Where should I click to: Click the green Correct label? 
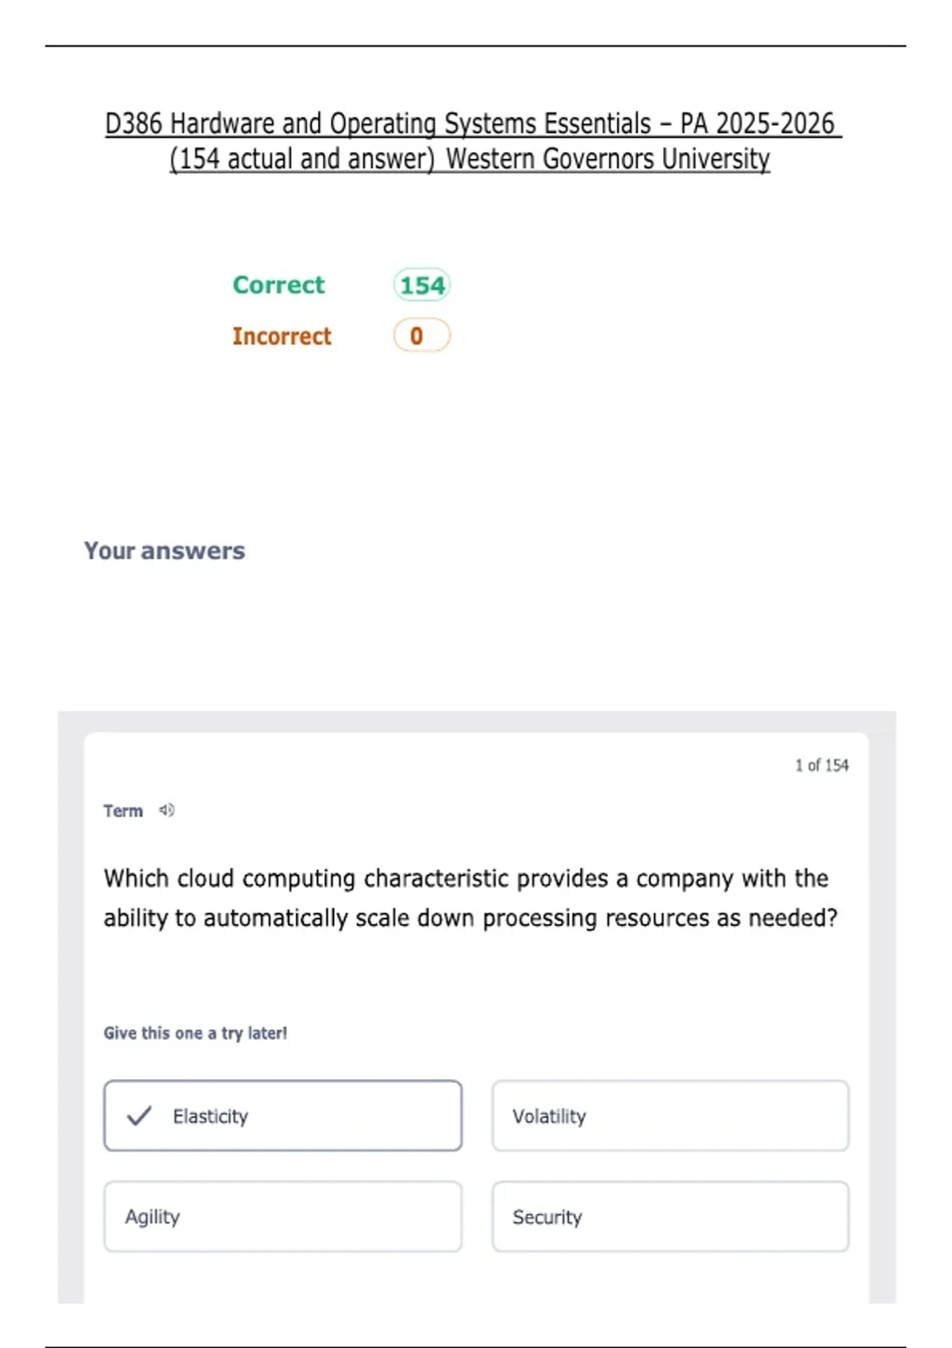(x=278, y=285)
